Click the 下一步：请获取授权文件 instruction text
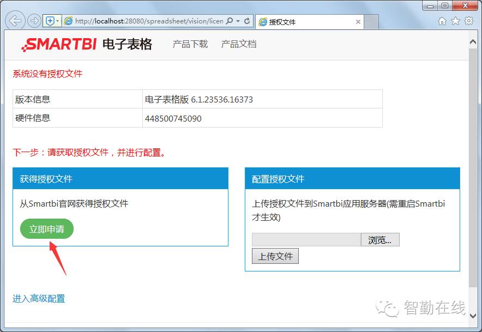The width and height of the screenshot is (482, 332). tap(89, 152)
